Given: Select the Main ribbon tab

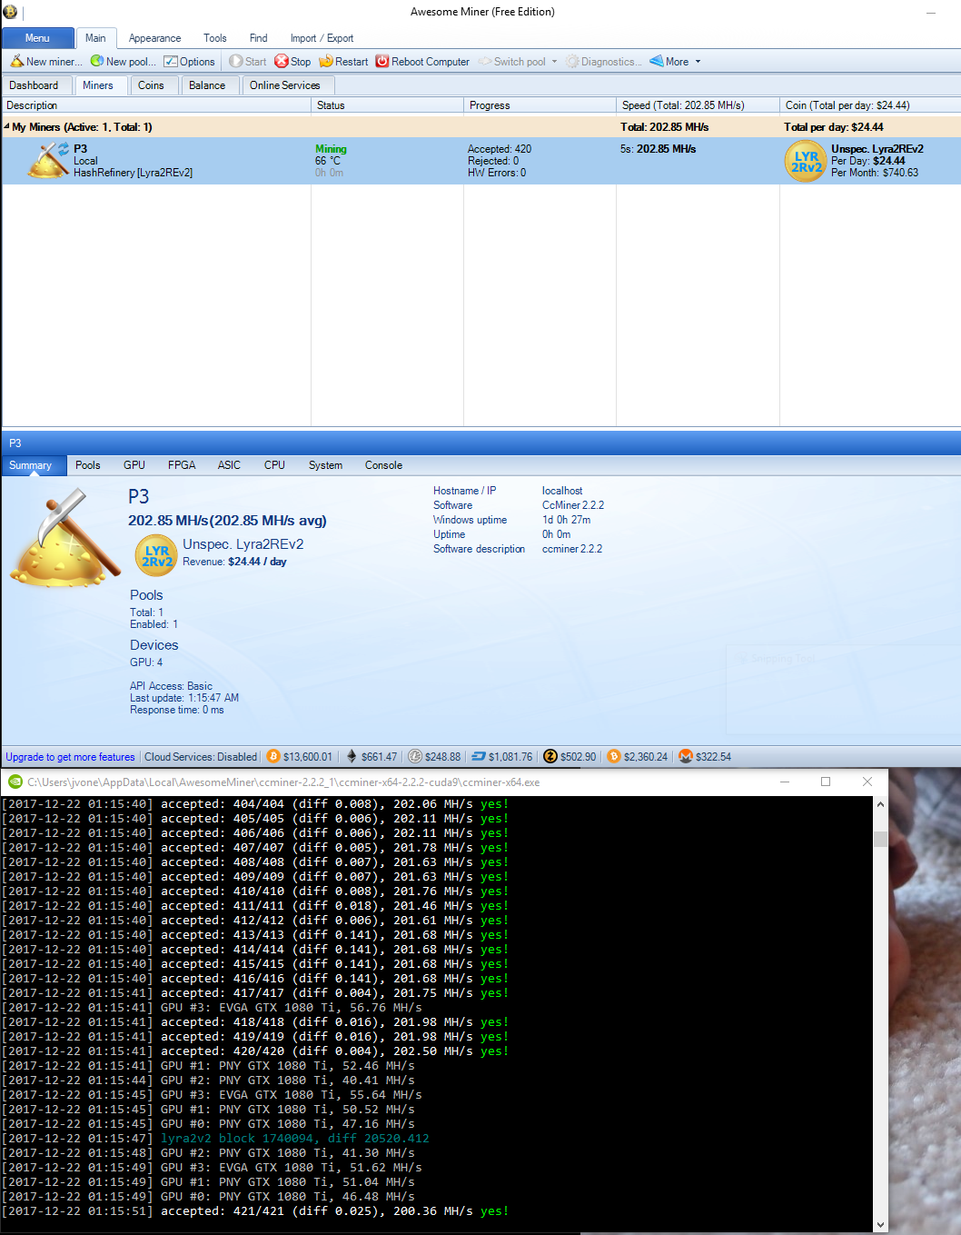Looking at the screenshot, I should click(x=95, y=38).
